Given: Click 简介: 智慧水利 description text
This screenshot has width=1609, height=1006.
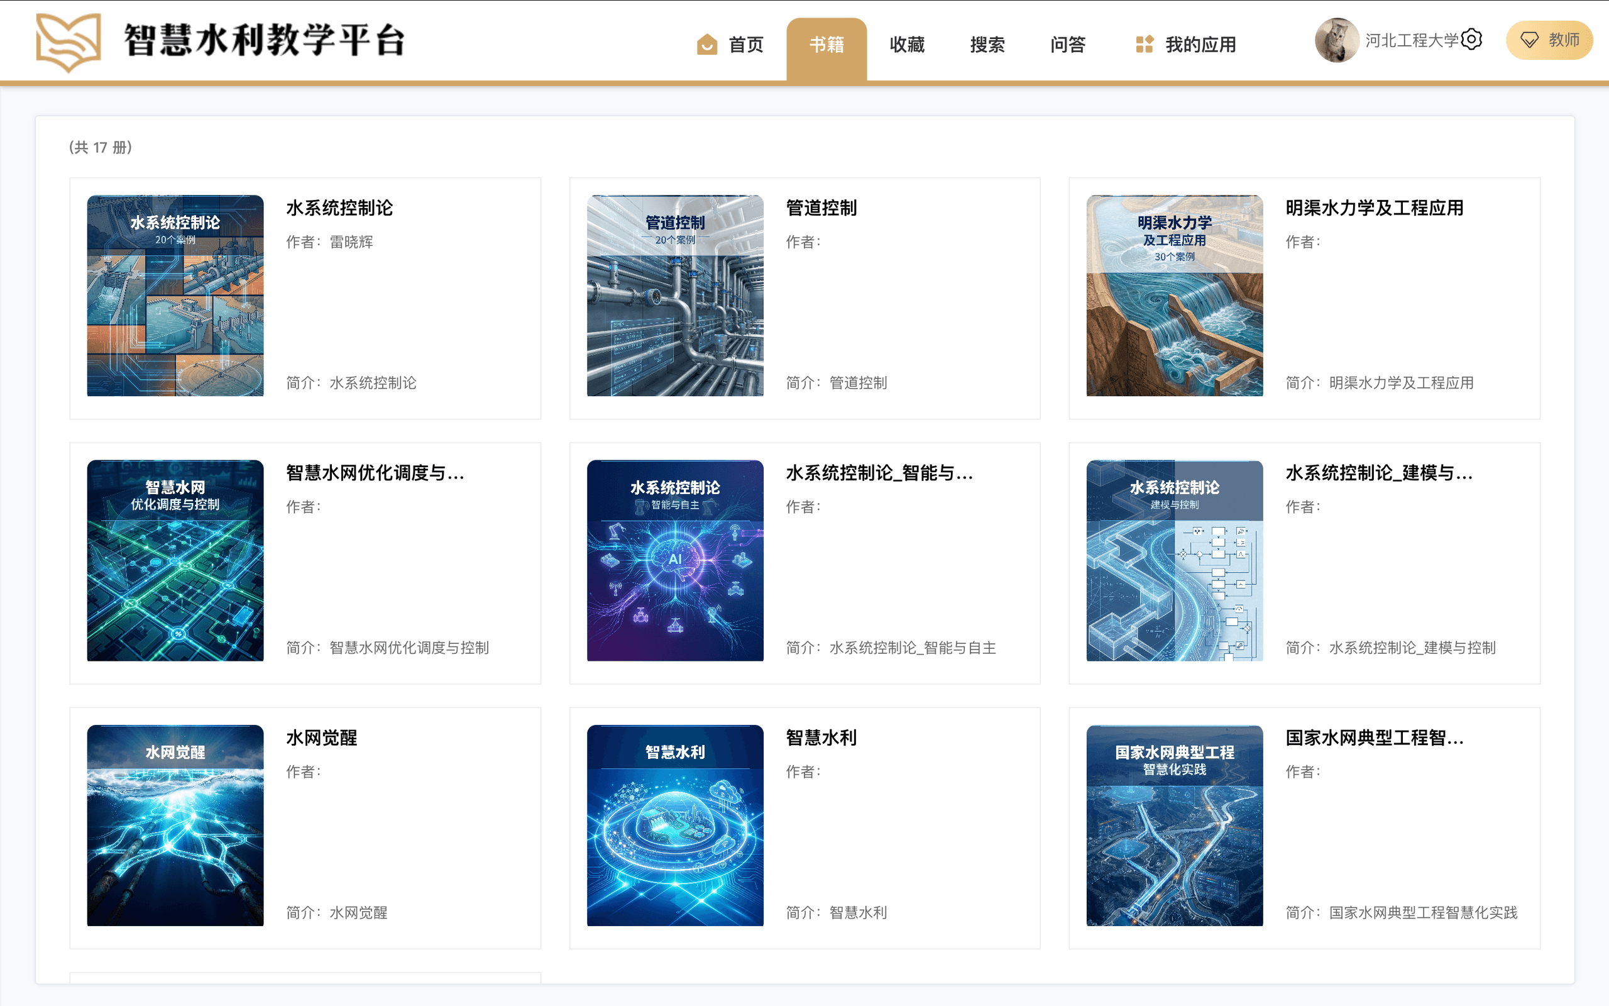Looking at the screenshot, I should 837,912.
